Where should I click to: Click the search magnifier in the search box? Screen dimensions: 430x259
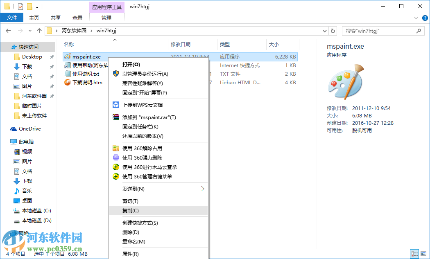[419, 30]
